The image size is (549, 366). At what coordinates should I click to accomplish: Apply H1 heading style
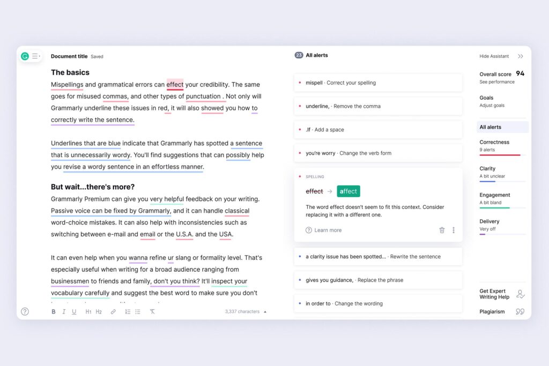tap(88, 312)
